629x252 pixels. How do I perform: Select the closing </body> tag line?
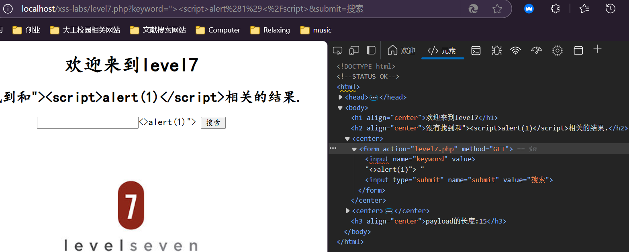coord(357,232)
